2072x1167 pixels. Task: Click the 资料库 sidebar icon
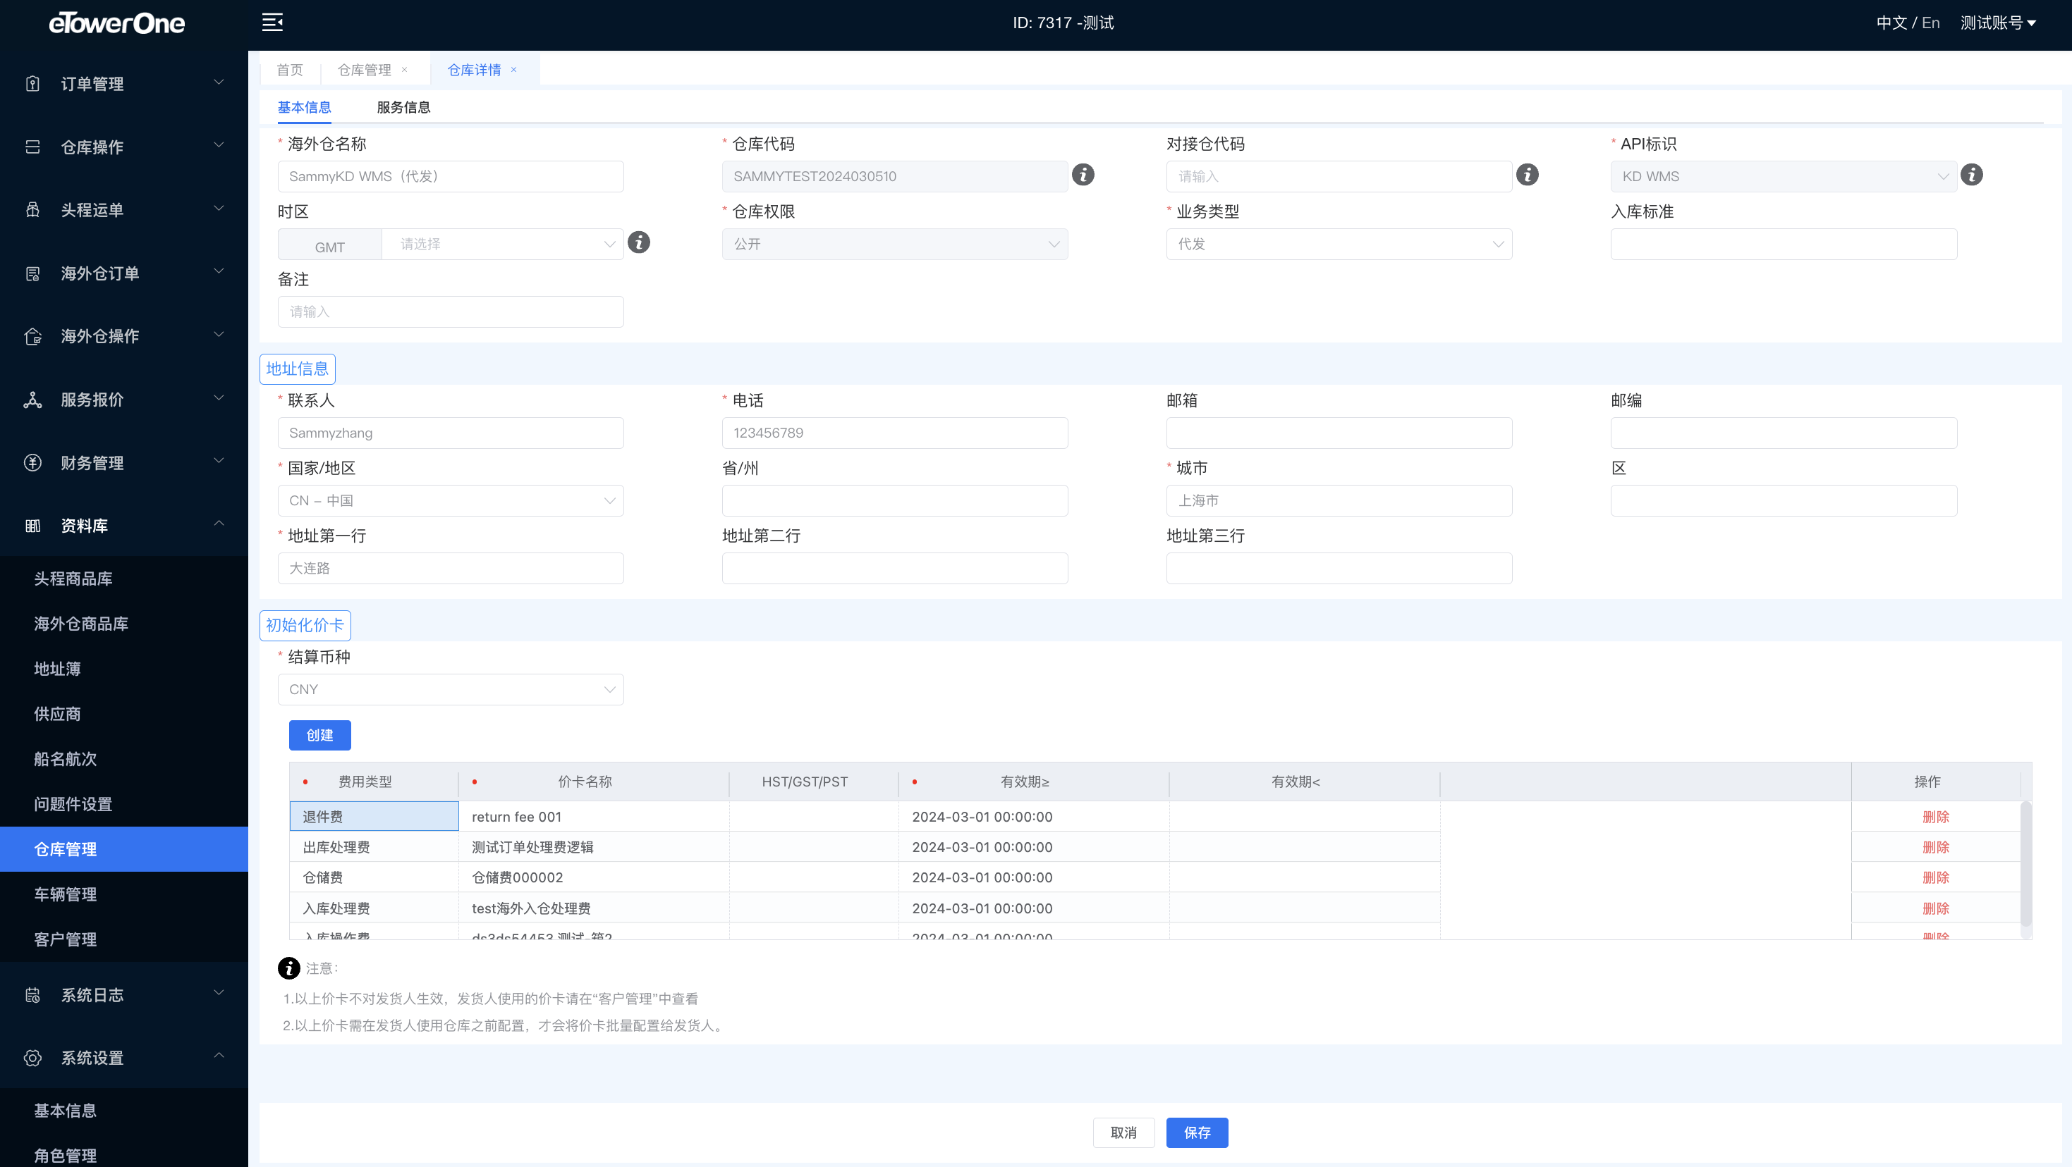pyautogui.click(x=33, y=526)
